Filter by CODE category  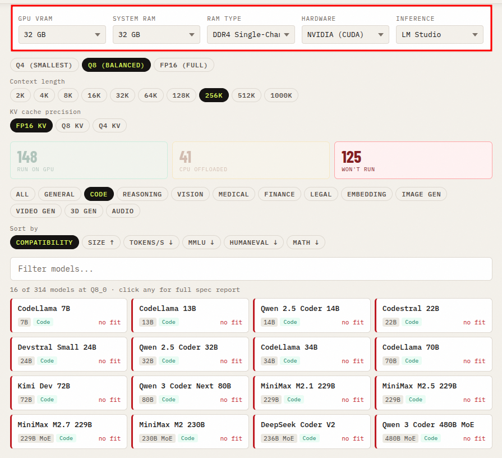point(99,194)
